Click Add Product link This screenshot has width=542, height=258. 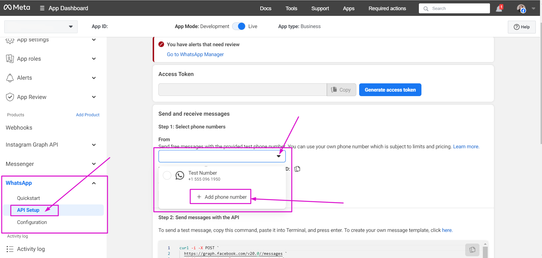point(88,115)
